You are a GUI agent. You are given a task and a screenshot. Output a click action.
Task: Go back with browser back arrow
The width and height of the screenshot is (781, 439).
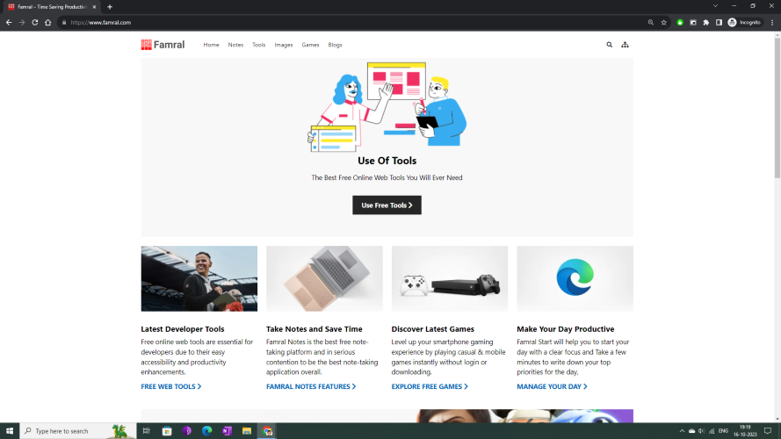click(9, 23)
